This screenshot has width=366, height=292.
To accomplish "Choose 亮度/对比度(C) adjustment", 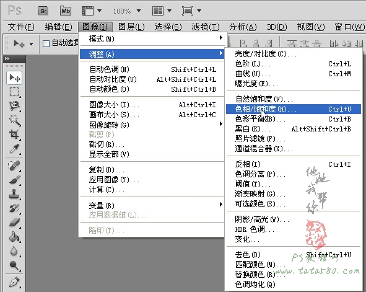I will coord(294,54).
